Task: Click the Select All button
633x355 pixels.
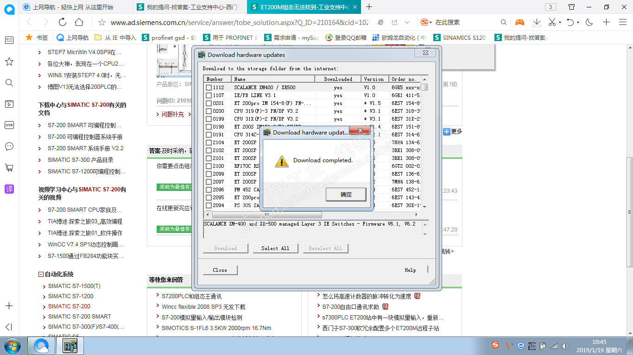Action: (x=275, y=248)
